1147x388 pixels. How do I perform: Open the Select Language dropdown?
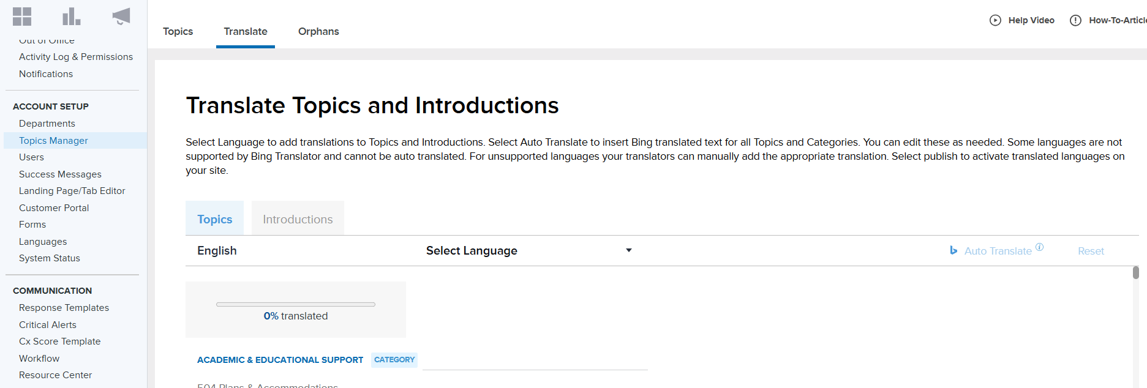[x=527, y=251]
